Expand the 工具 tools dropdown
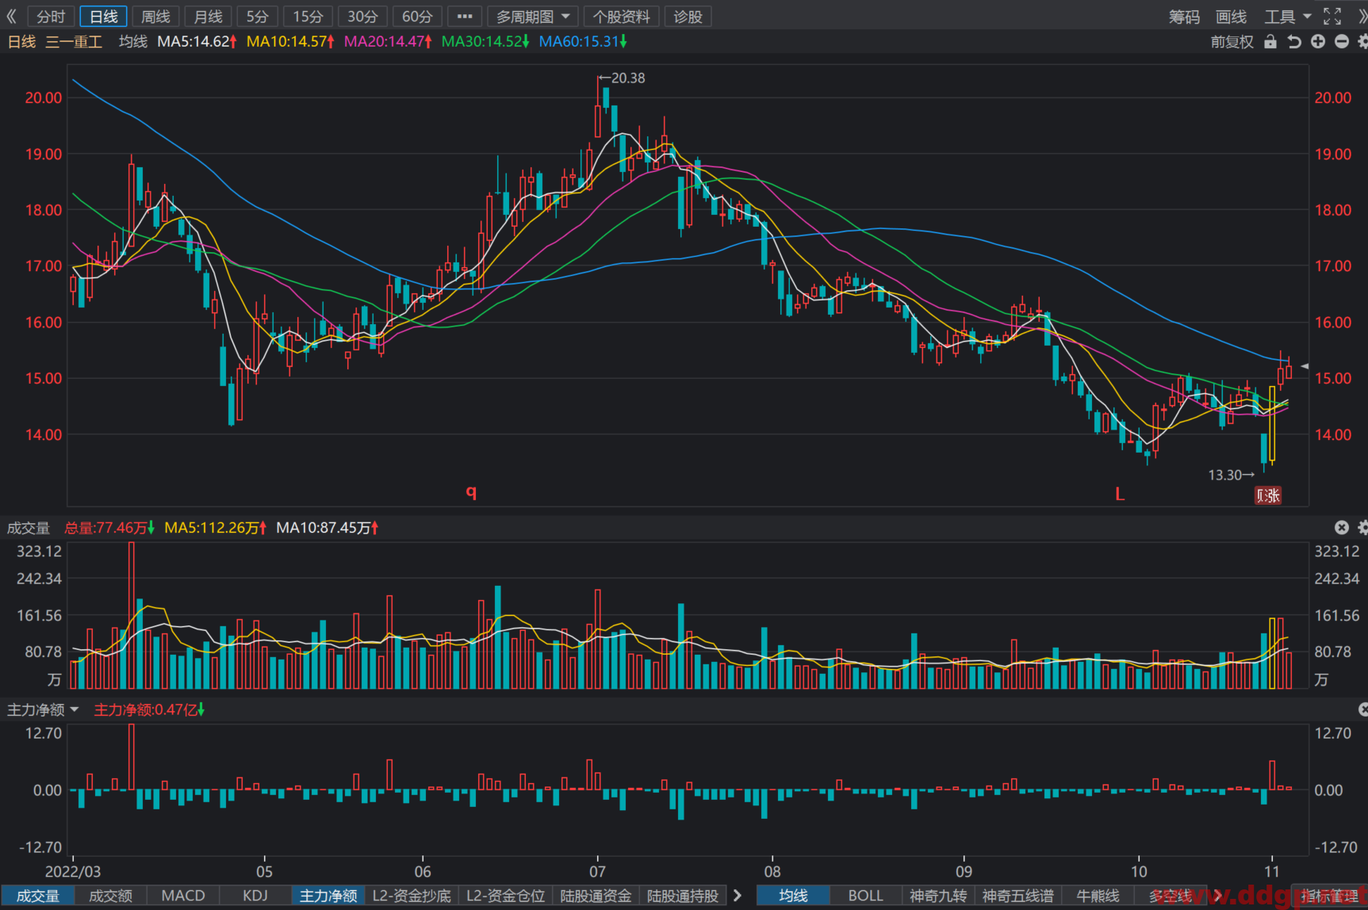Screen dimensions: 1368x910 tap(1287, 17)
